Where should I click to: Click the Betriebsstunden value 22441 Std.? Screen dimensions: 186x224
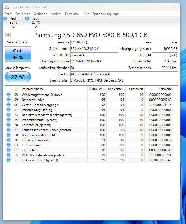click(165, 68)
